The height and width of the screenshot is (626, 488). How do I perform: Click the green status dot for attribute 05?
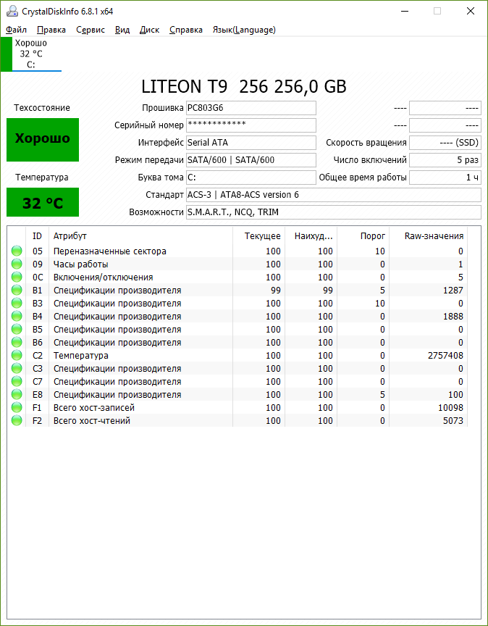(17, 251)
